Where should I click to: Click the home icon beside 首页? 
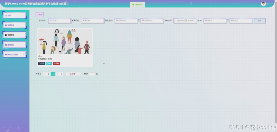click(6, 15)
